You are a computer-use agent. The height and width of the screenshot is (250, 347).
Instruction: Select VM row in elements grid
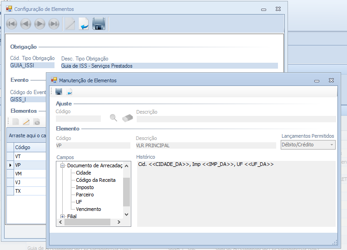click(26, 174)
